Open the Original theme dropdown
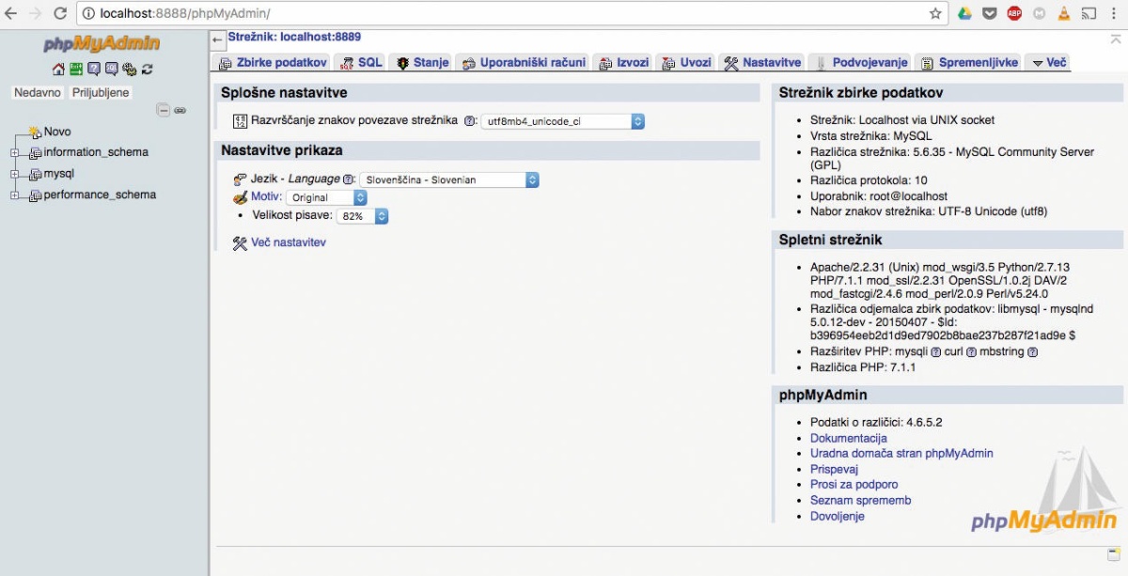 point(326,197)
